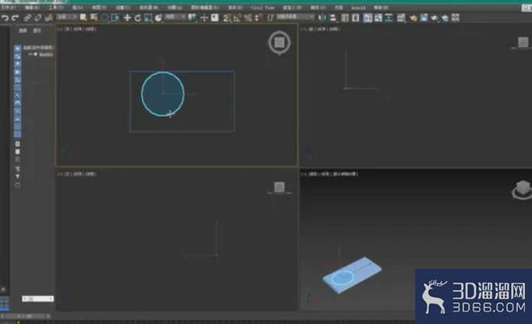Open the selection filter dropdown
The width and height of the screenshot is (532, 324).
coord(67,16)
